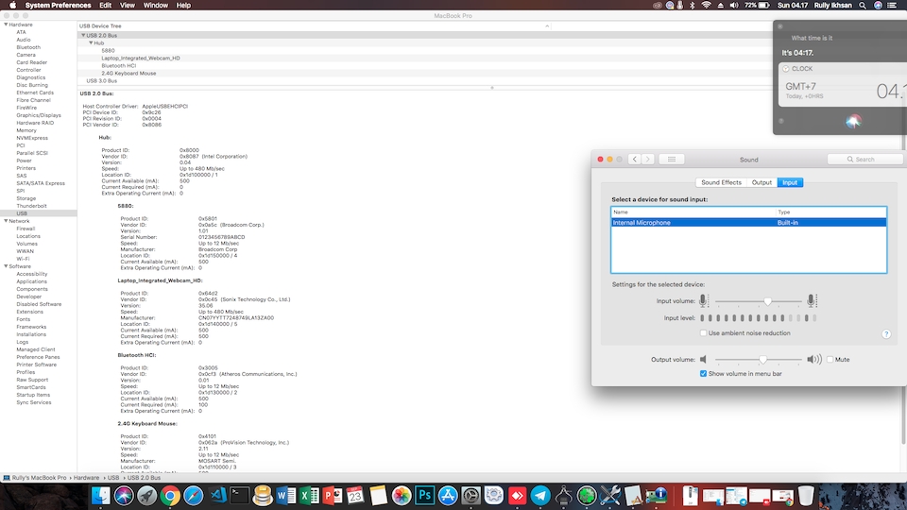Go forward in Sound preferences window
Screen dimensions: 907x510
648,159
